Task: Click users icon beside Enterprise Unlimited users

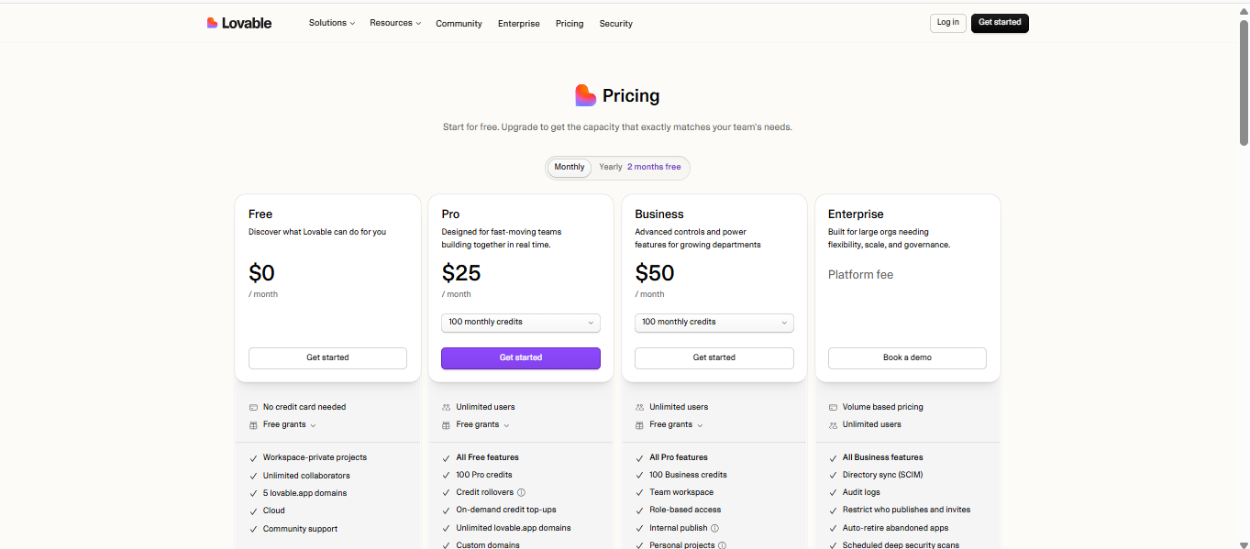Action: click(833, 425)
